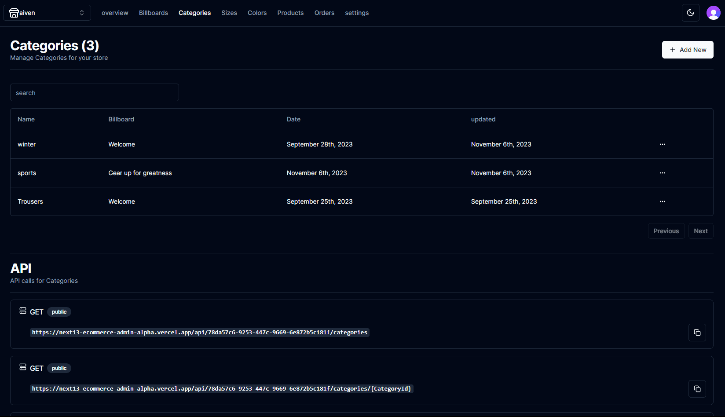The height and width of the screenshot is (417, 725).
Task: Click the Date column header
Action: [294, 119]
